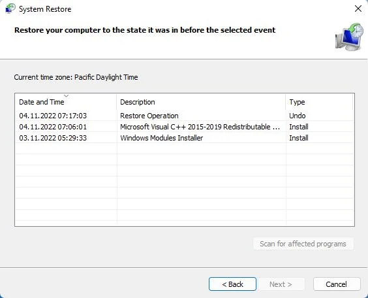Screen dimensions: 368x298
Task: Click the Undo type cell
Action: coord(298,116)
